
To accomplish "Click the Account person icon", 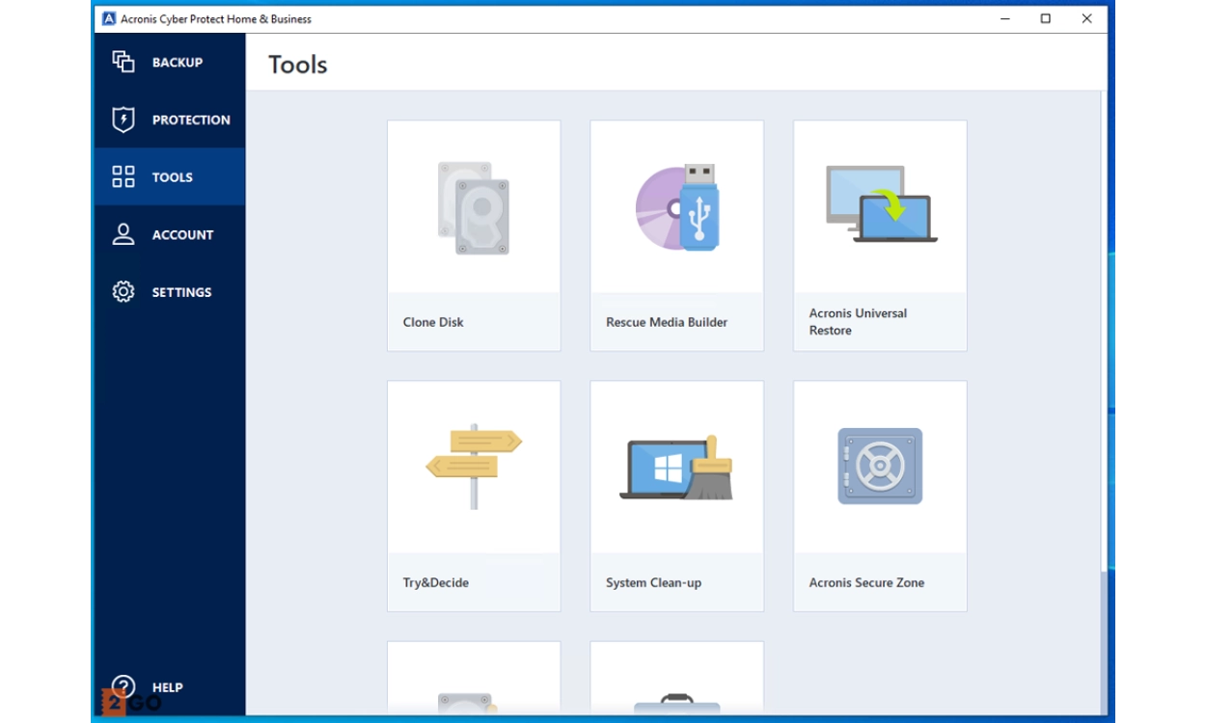I will [x=123, y=234].
